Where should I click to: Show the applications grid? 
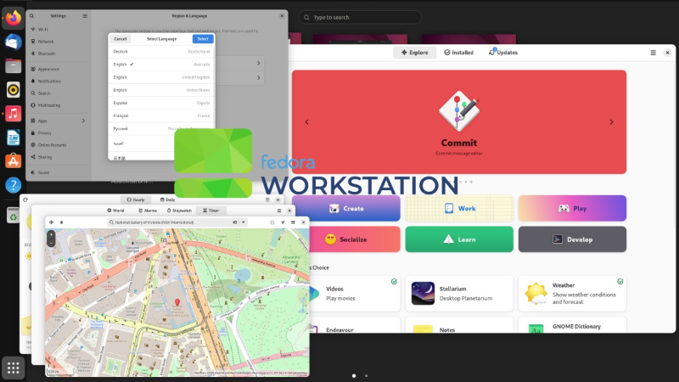pos(13,368)
